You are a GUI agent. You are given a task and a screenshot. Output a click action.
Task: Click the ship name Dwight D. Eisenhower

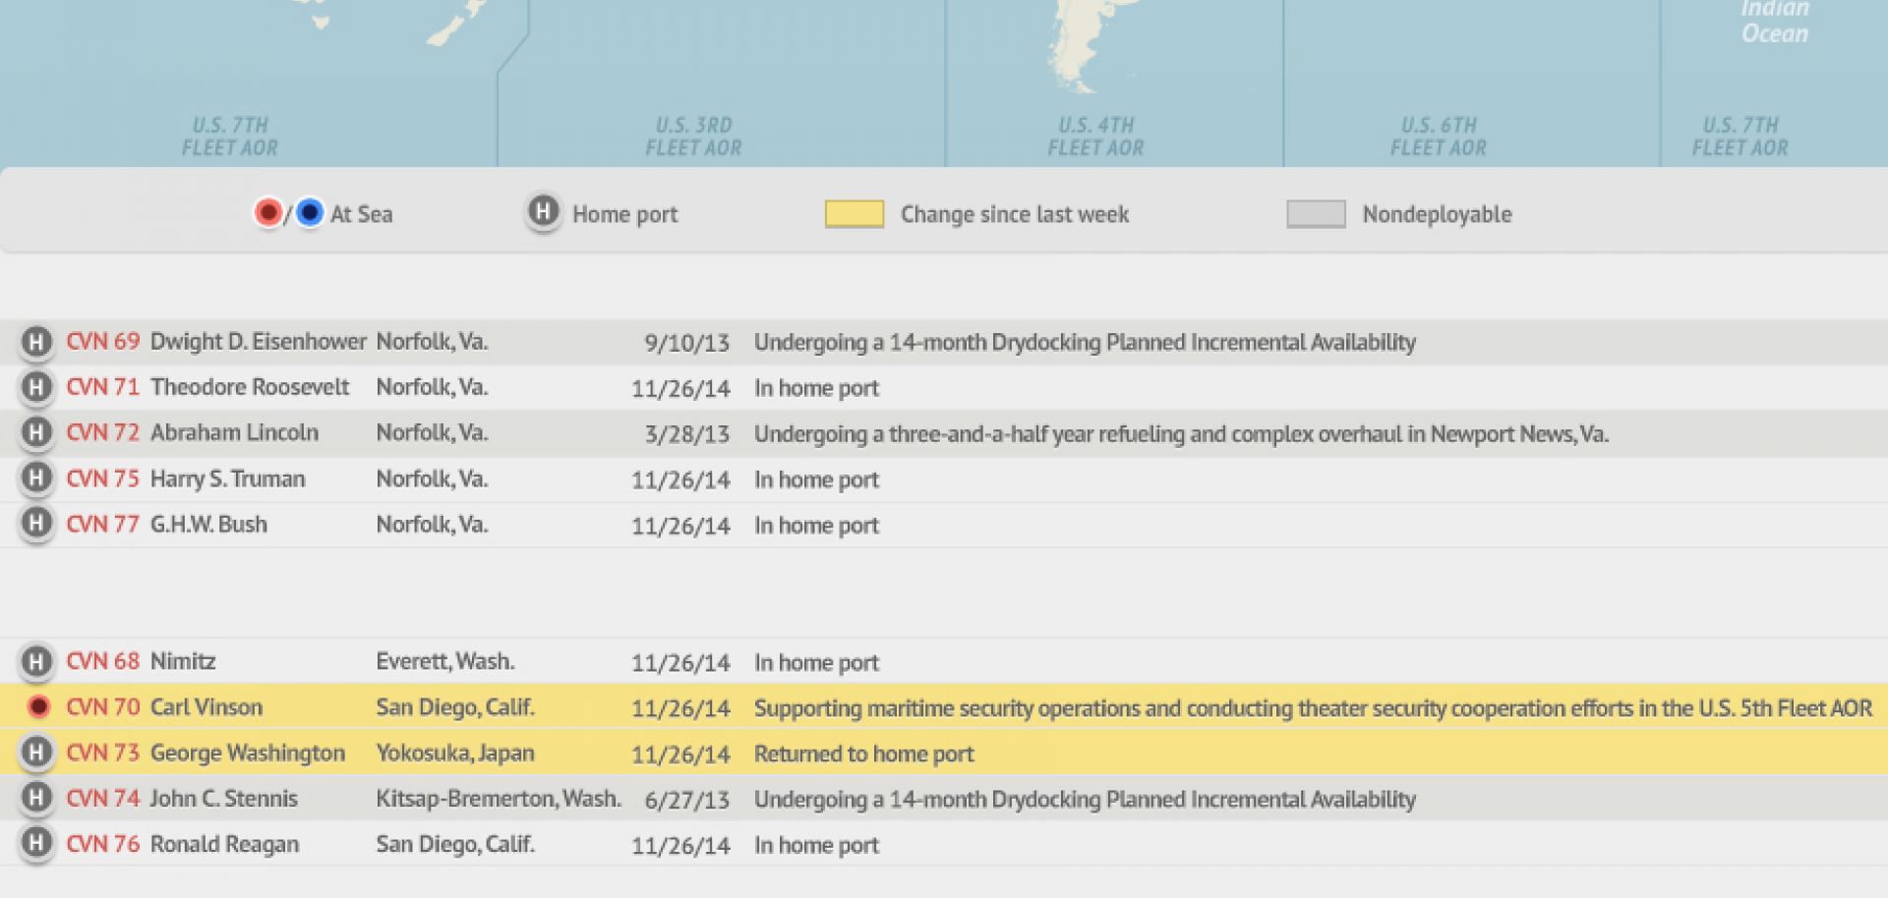[258, 342]
